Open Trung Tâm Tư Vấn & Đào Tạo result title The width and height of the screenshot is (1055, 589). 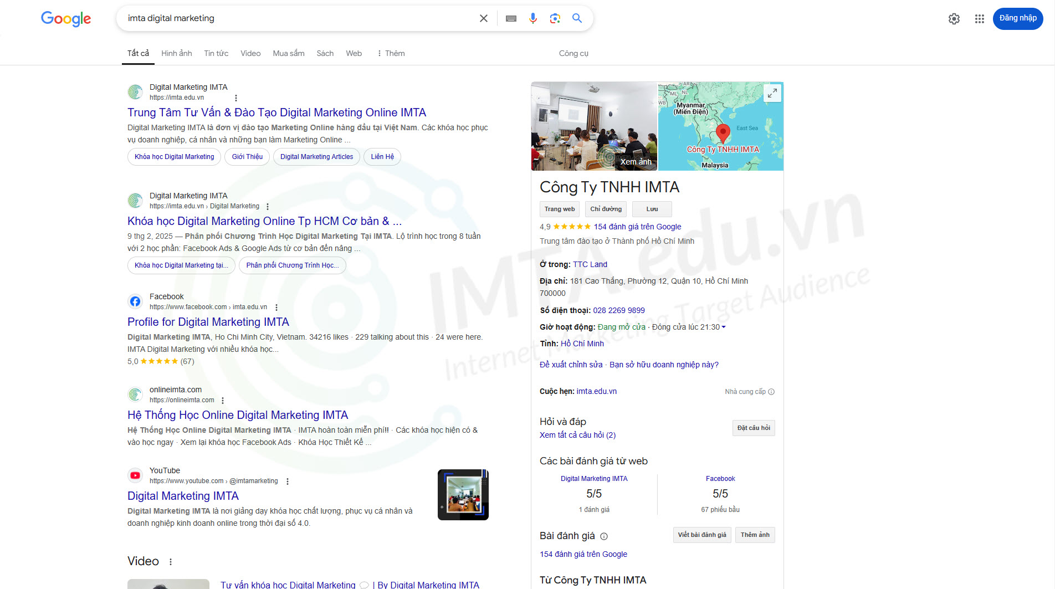tap(276, 112)
